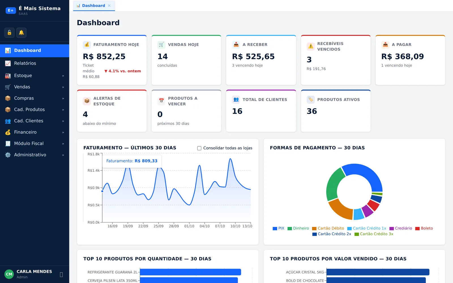Click the abaixo do mínimo text
Image resolution: width=453 pixels, height=283 pixels.
[99, 124]
